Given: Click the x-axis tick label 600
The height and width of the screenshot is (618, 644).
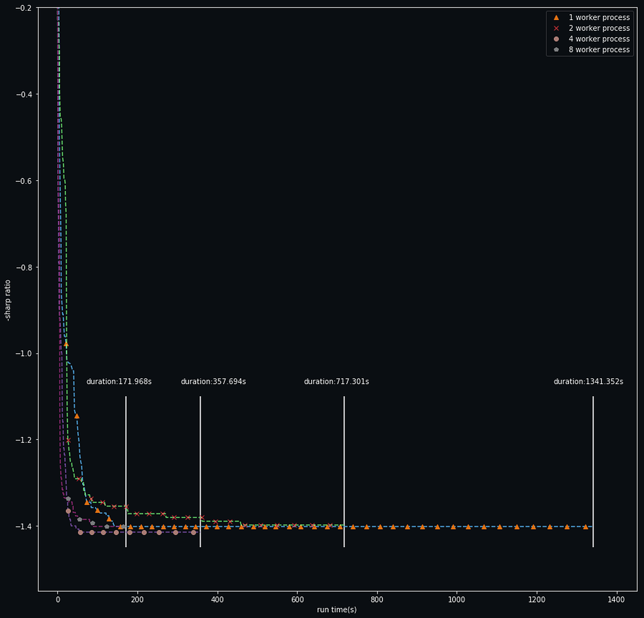Looking at the screenshot, I should (297, 600).
